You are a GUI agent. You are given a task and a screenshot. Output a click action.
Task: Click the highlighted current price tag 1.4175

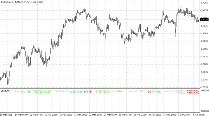coord(204,20)
